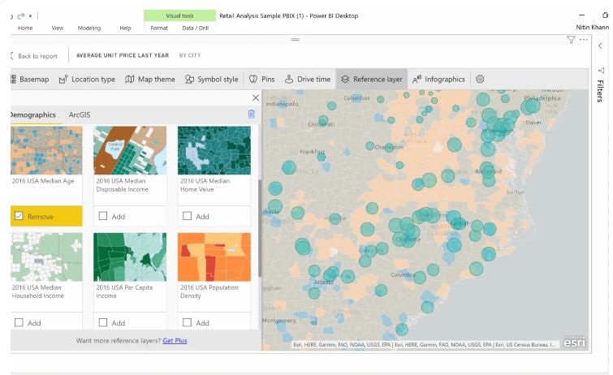613x375 pixels.
Task: Switch to the Demographics tab
Action: tap(33, 115)
